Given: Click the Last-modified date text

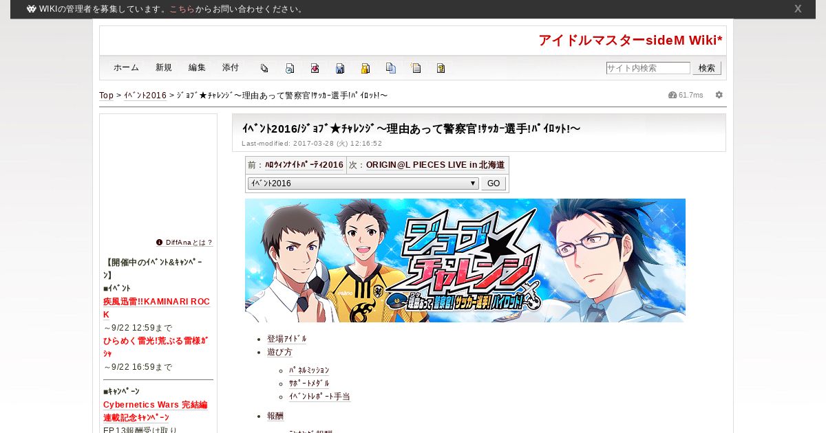Looking at the screenshot, I should click(312, 144).
